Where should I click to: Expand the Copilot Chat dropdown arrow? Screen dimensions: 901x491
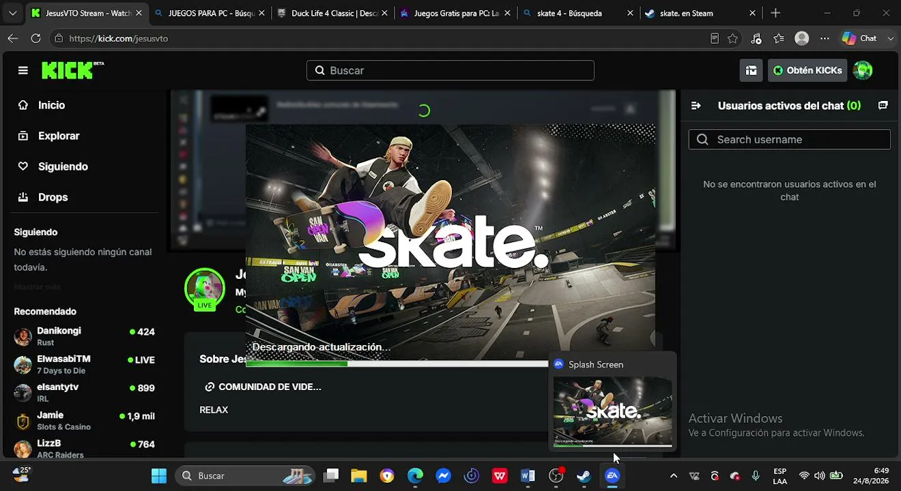891,39
